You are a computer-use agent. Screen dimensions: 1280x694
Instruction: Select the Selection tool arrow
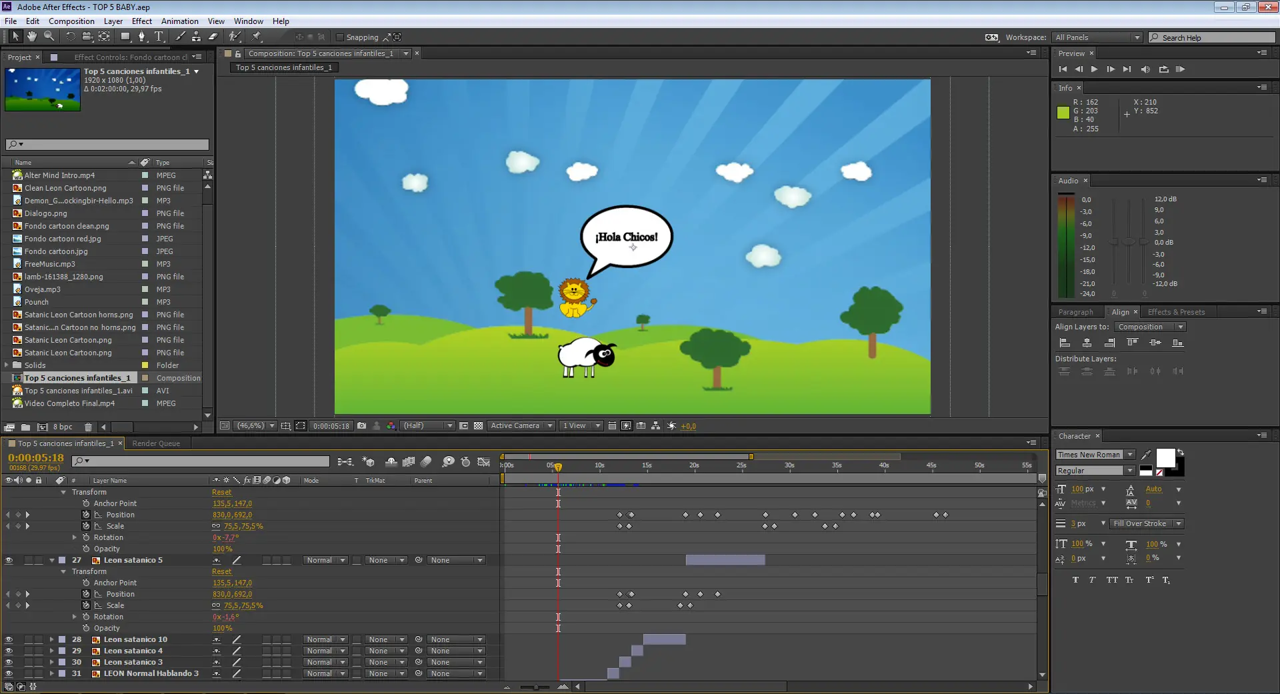click(x=15, y=37)
